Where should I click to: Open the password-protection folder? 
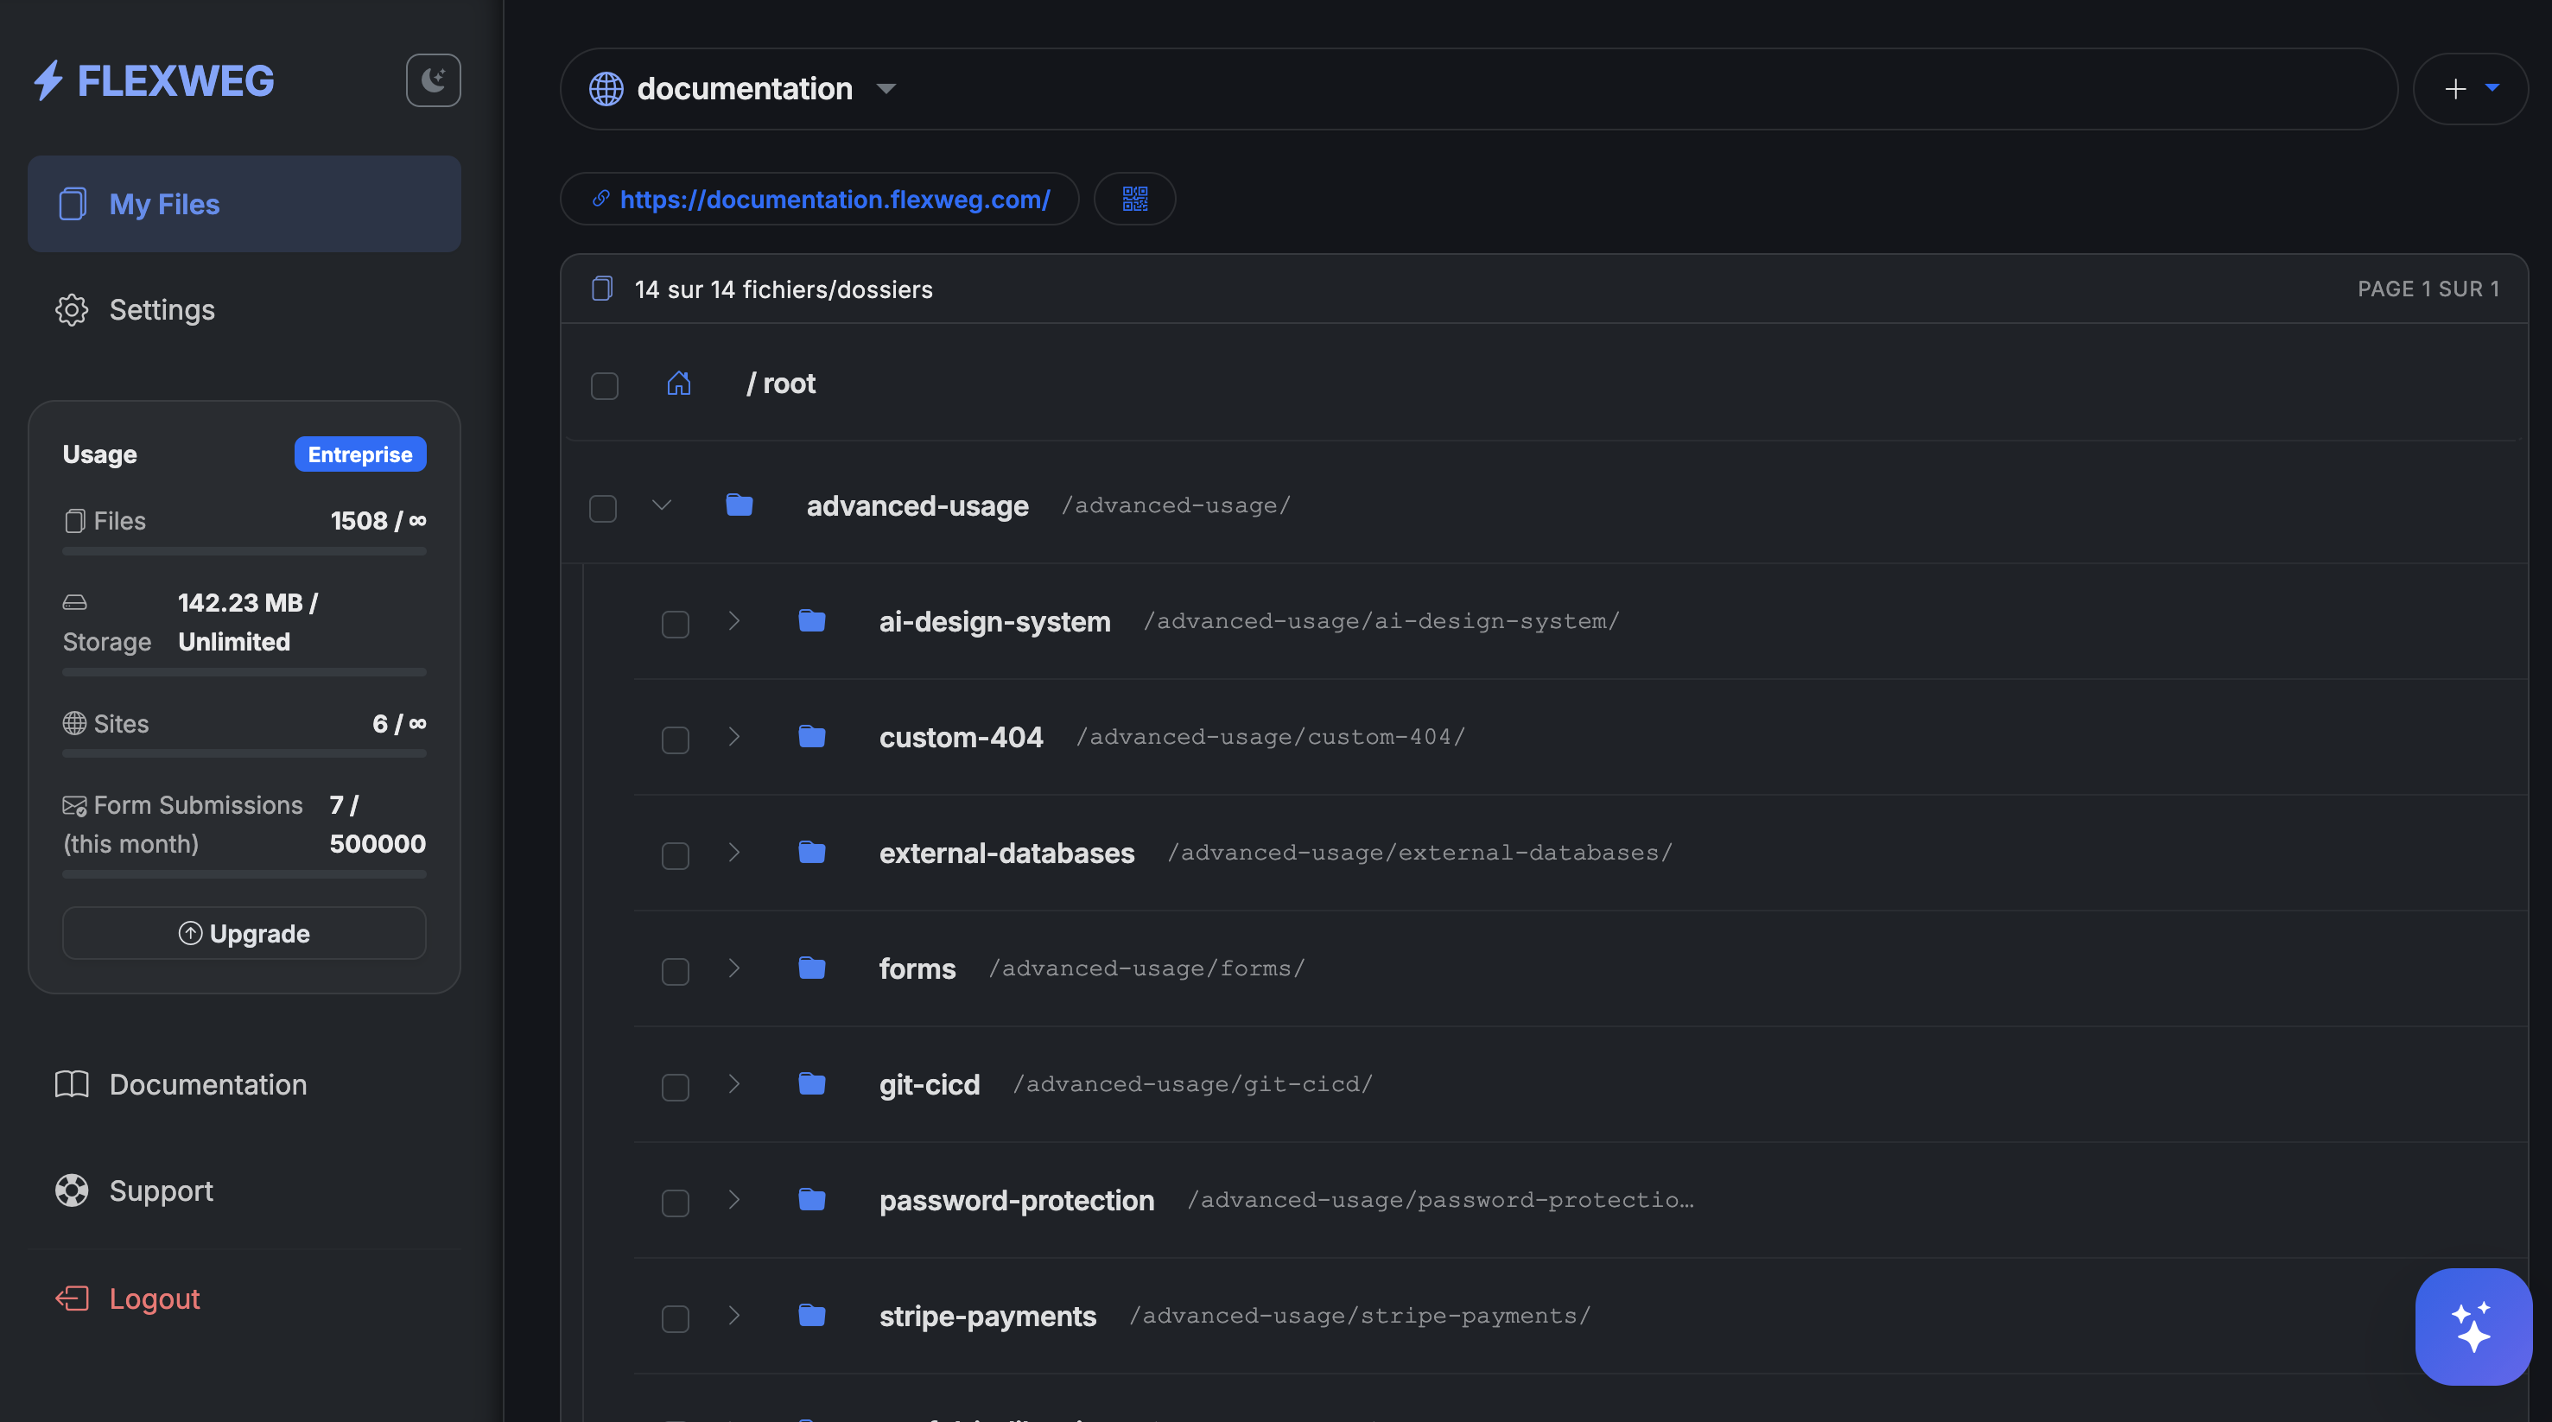pyautogui.click(x=1017, y=1201)
